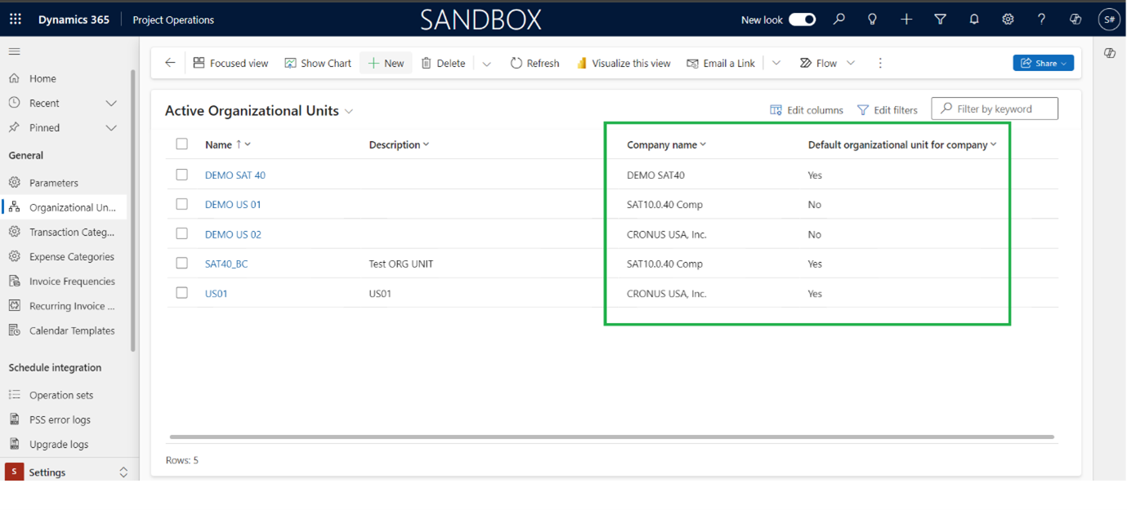Screen dimensions: 1127x510
Task: Open the Copilot icon in top bar
Action: point(1076,20)
